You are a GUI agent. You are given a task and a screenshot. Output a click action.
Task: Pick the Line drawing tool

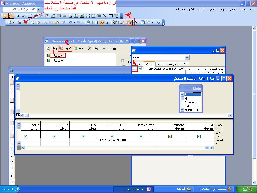coord(105,16)
